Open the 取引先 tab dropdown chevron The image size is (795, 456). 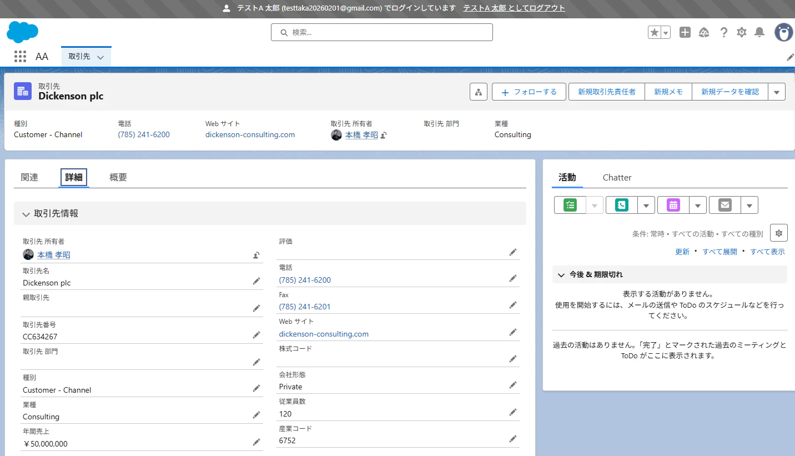tap(100, 57)
